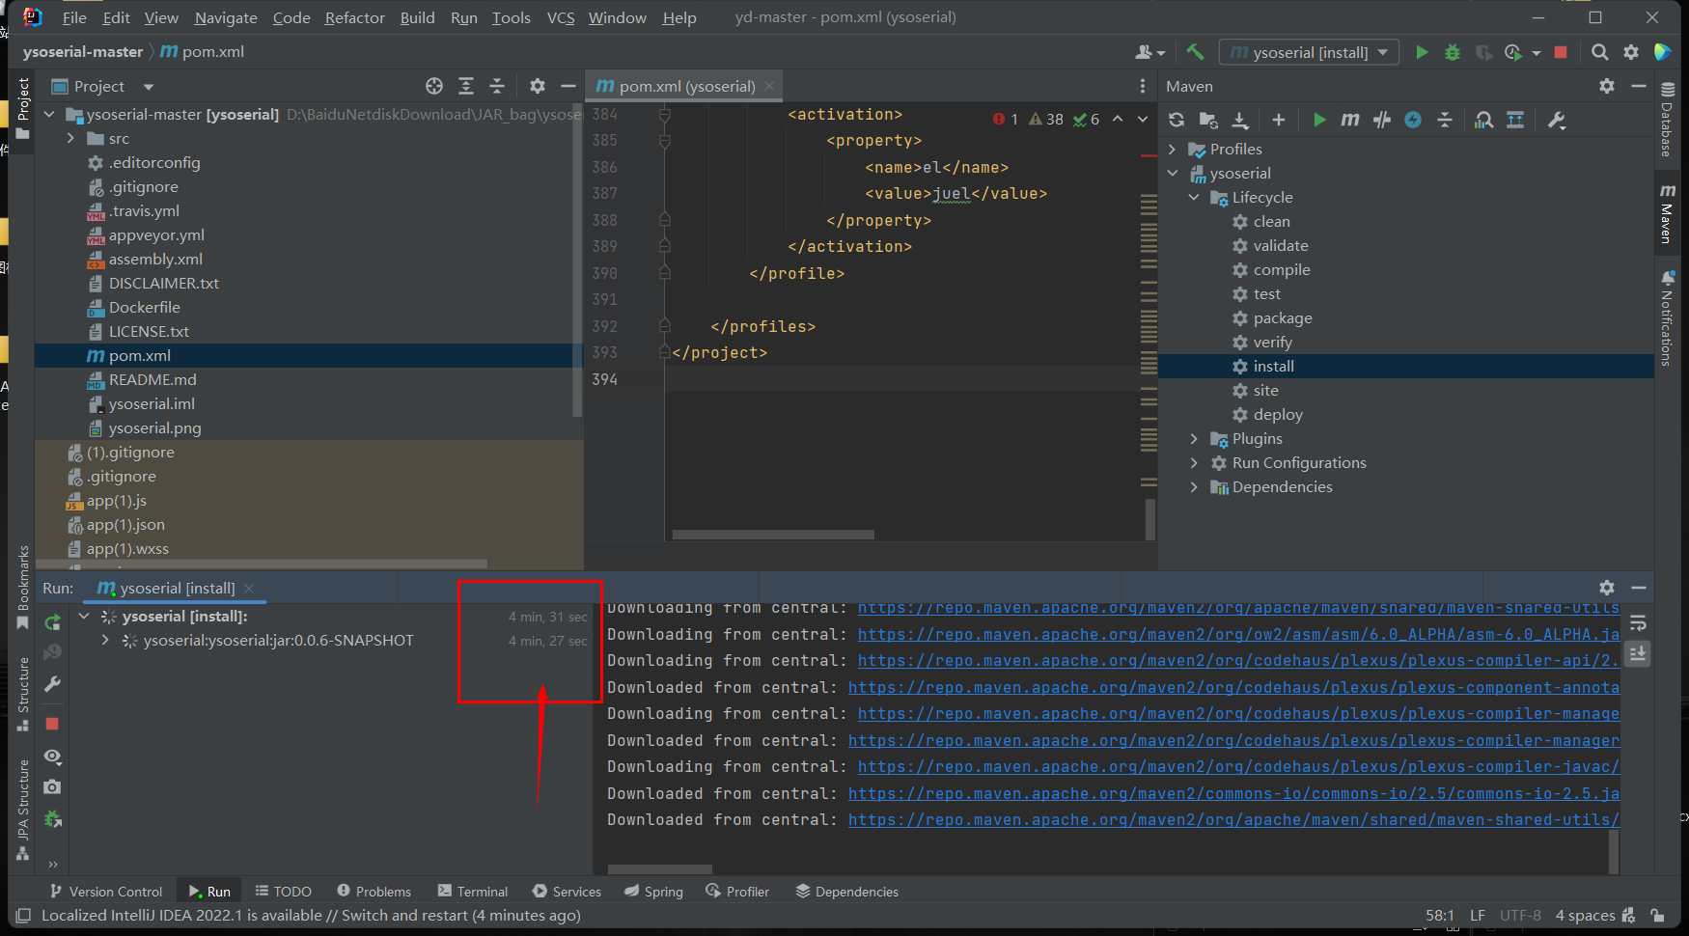Click the Build project hammer icon
Image resolution: width=1689 pixels, height=936 pixels.
pyautogui.click(x=1195, y=52)
